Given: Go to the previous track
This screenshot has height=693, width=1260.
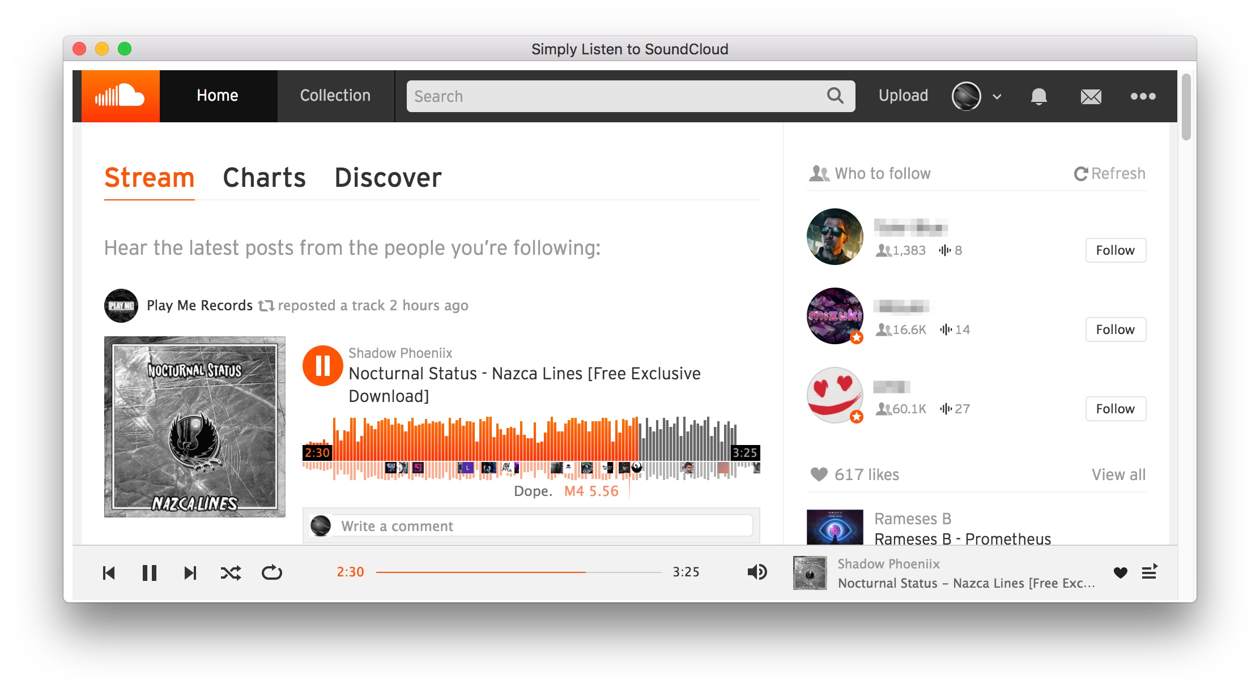Looking at the screenshot, I should [x=109, y=573].
